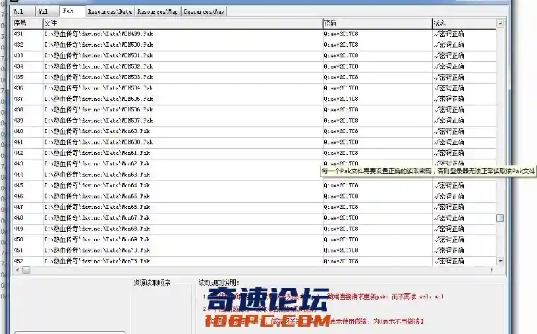Click the file path in row 439
This screenshot has height=334, width=537.
click(x=99, y=121)
